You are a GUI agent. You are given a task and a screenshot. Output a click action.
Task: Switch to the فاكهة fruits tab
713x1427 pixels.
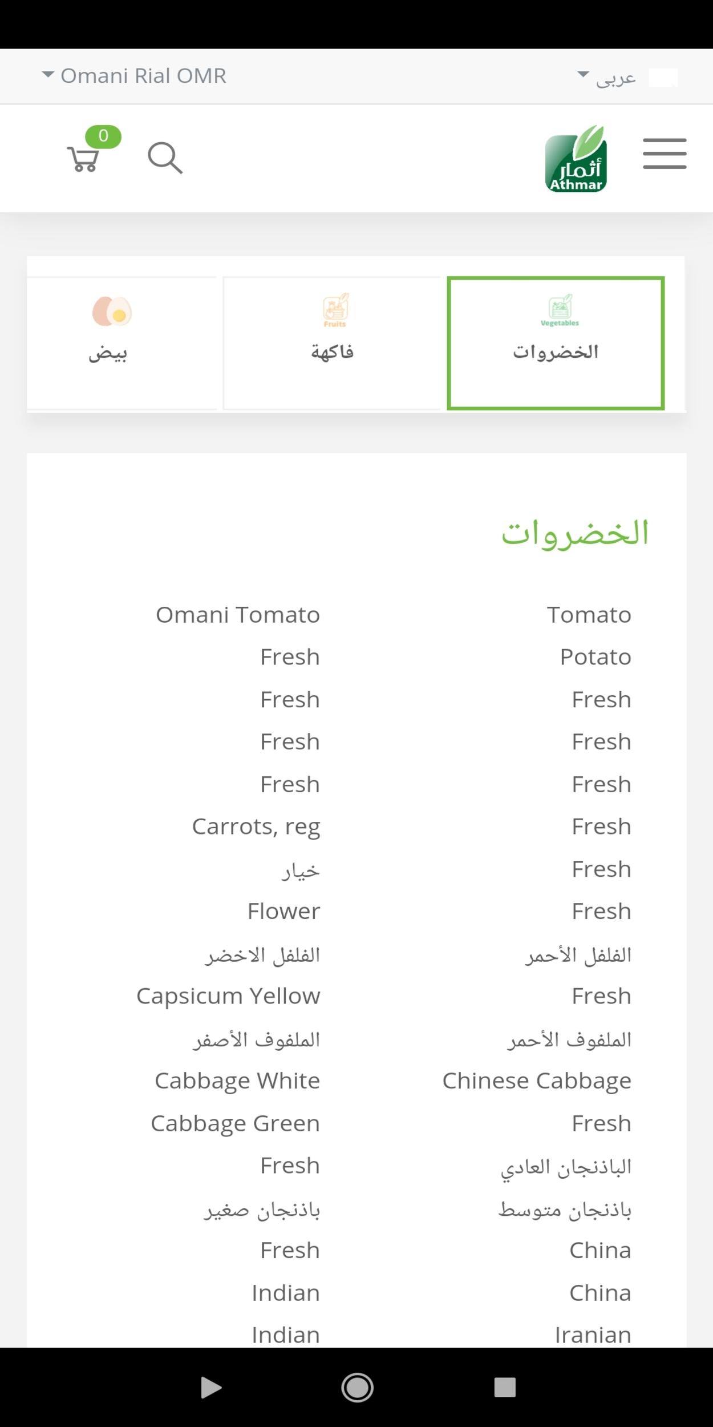pos(332,343)
